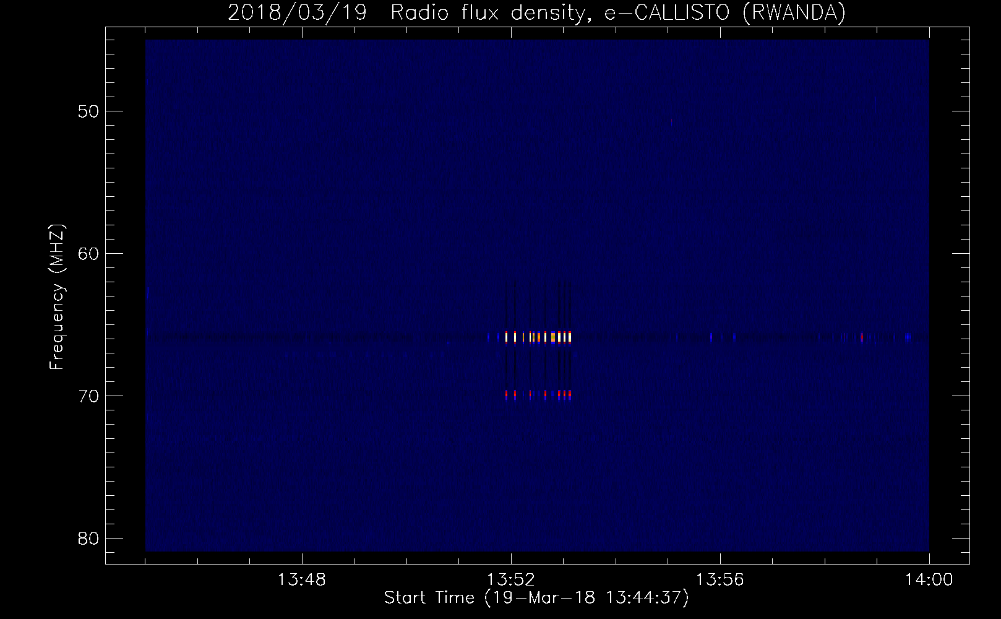Click the small red spot near 13:58 at 66 MHz
The width and height of the screenshot is (1001, 619).
[862, 337]
